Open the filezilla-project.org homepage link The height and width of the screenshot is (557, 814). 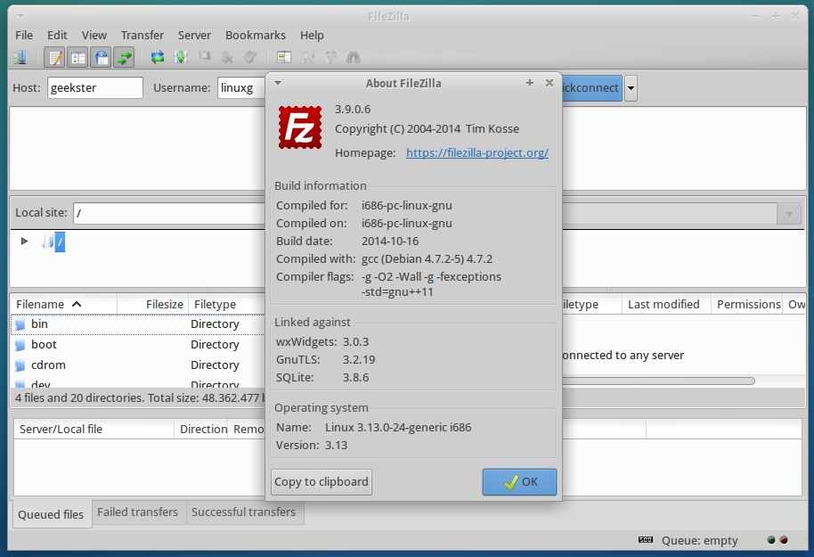477,152
